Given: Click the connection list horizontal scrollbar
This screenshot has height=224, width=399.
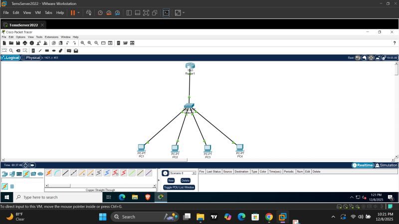Looking at the screenshot, I should 101,186.
